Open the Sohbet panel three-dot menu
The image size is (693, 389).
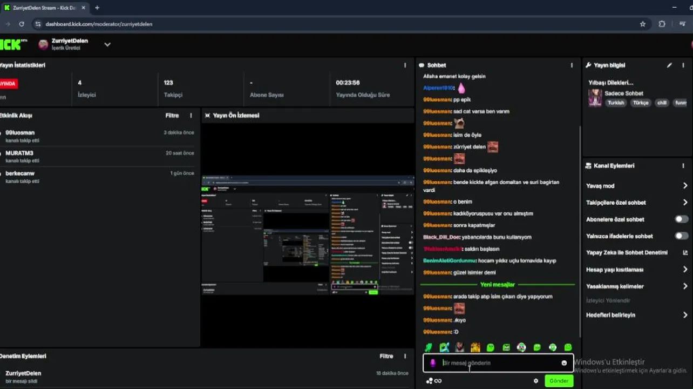[x=572, y=65]
